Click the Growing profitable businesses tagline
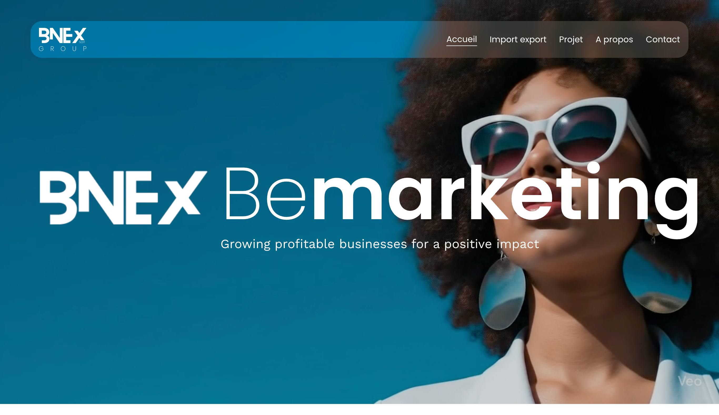The width and height of the screenshot is (719, 415). pos(380,244)
